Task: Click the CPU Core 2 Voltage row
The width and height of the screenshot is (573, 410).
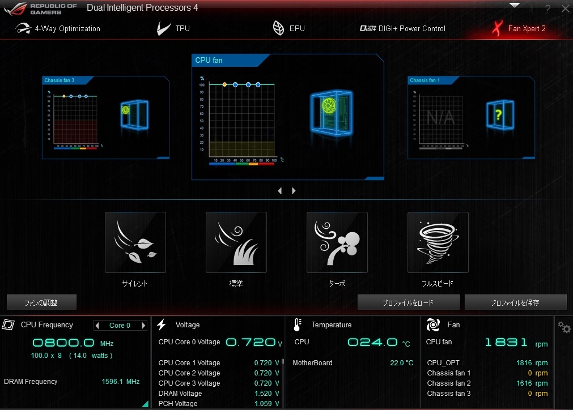Action: 219,373
